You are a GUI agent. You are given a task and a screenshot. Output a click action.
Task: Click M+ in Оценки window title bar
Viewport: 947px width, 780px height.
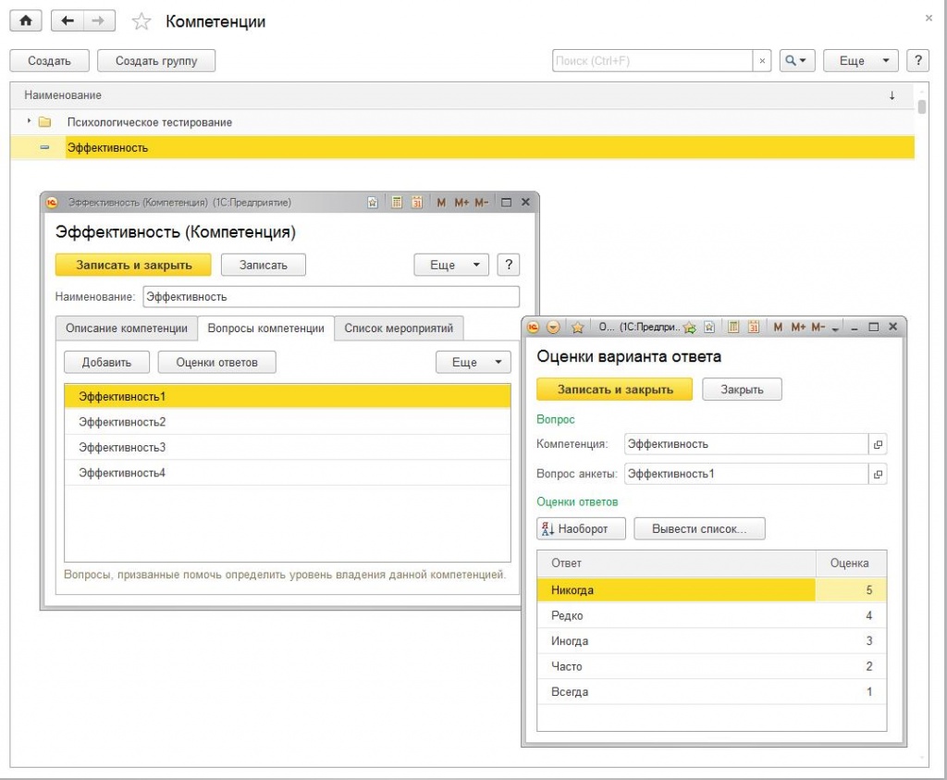click(x=798, y=327)
